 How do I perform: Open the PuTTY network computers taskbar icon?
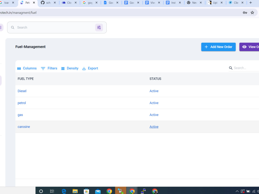(x=143, y=191)
